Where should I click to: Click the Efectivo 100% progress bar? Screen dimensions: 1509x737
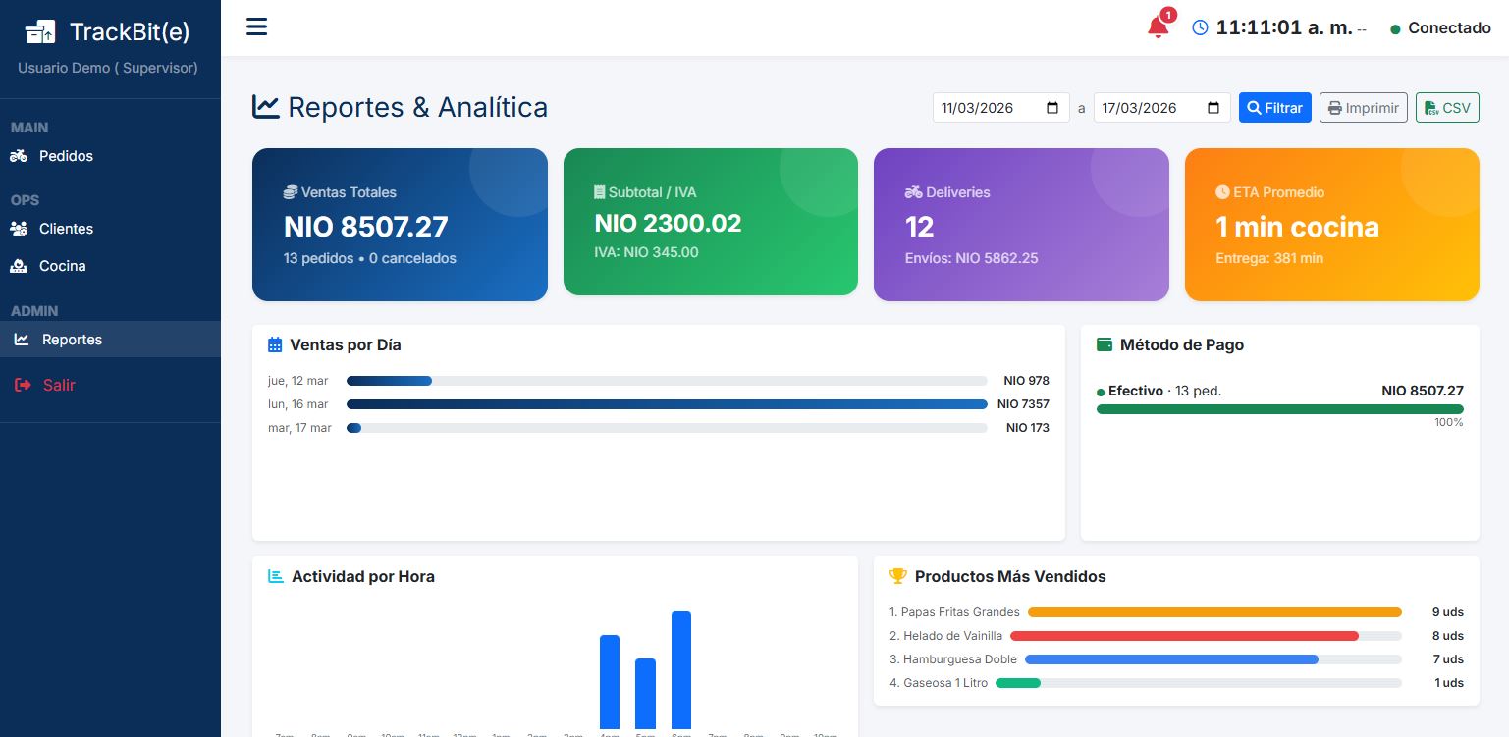click(x=1279, y=409)
